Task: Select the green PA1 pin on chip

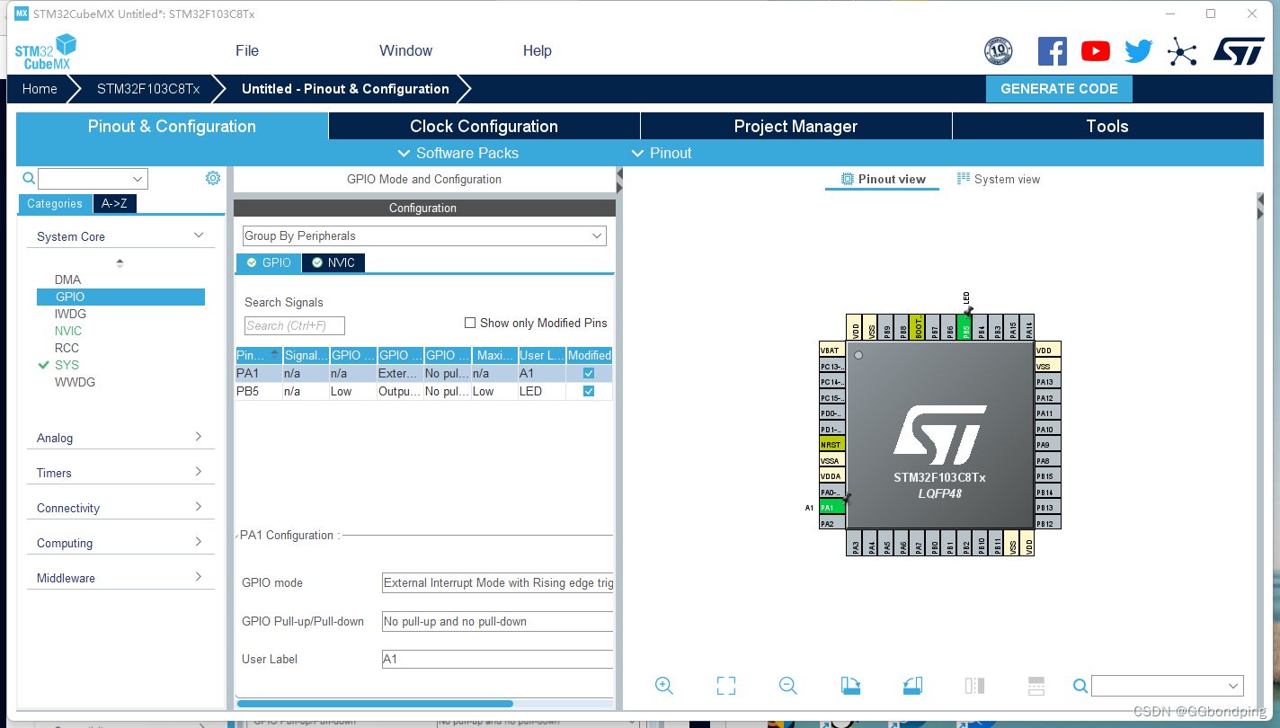Action: [x=831, y=508]
